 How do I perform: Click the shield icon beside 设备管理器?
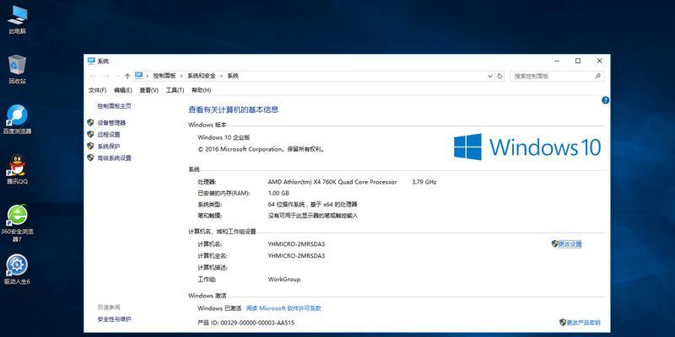(90, 122)
